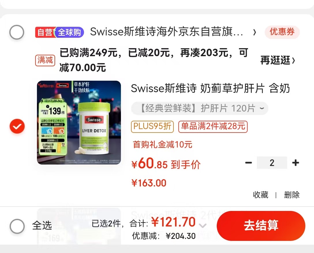Expand price details chevron beside ¥121.70
Screen dimensions: 314x253
click(x=203, y=226)
